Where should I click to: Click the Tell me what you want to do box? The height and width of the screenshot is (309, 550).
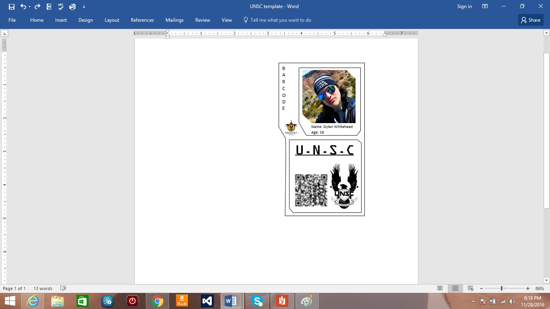click(x=277, y=20)
